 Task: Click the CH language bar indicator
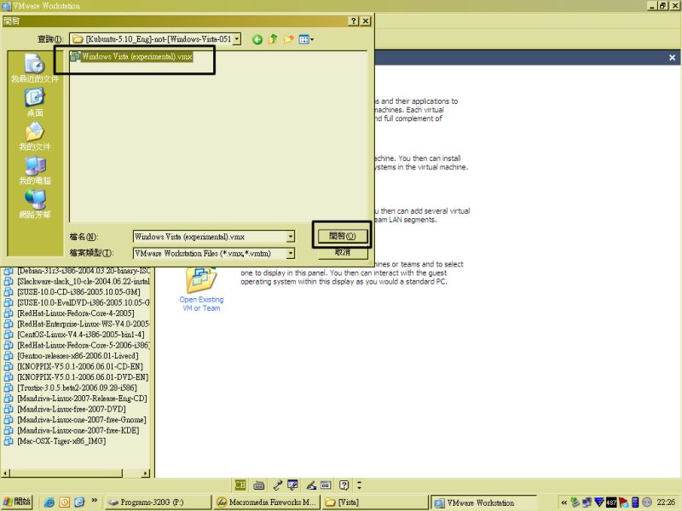240,485
